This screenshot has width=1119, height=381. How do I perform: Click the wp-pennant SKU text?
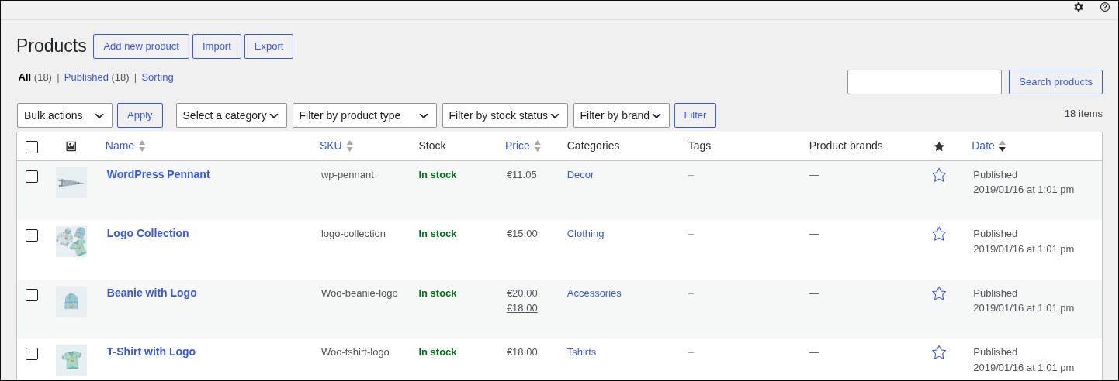pyautogui.click(x=348, y=175)
